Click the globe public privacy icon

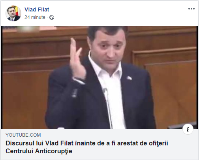52,17
